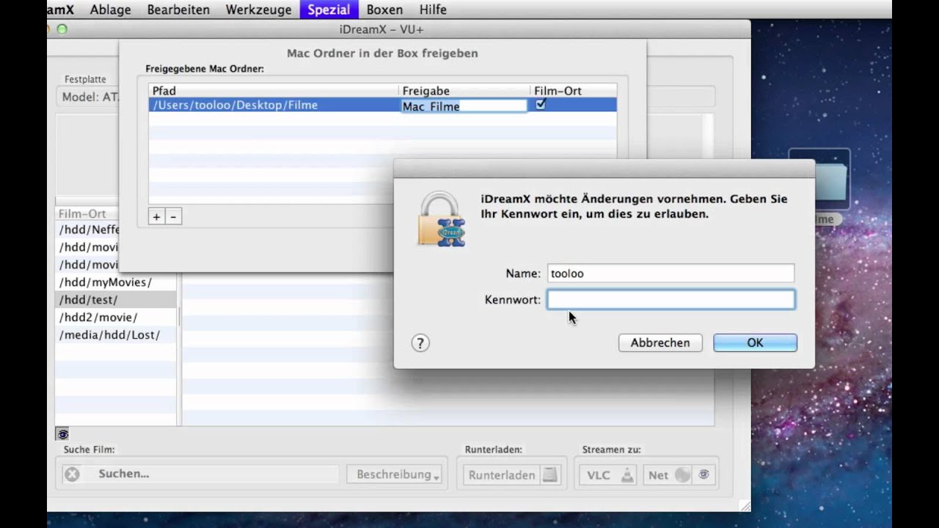Viewport: 939px width, 528px height.
Task: Click the download drive icon beside Runterladen
Action: pyautogui.click(x=550, y=475)
